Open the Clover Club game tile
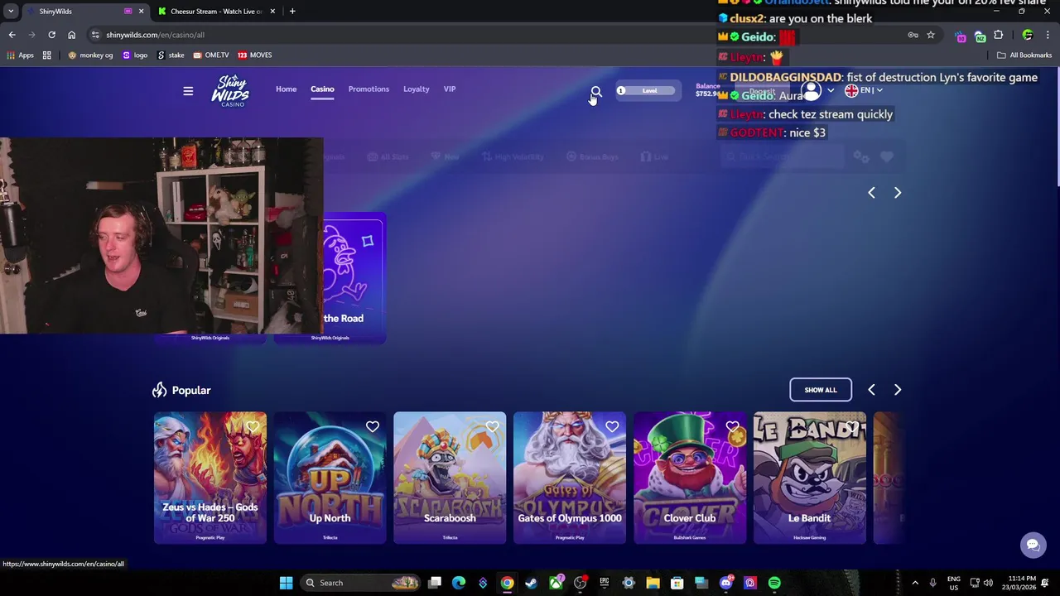This screenshot has height=596, width=1060. click(x=690, y=478)
